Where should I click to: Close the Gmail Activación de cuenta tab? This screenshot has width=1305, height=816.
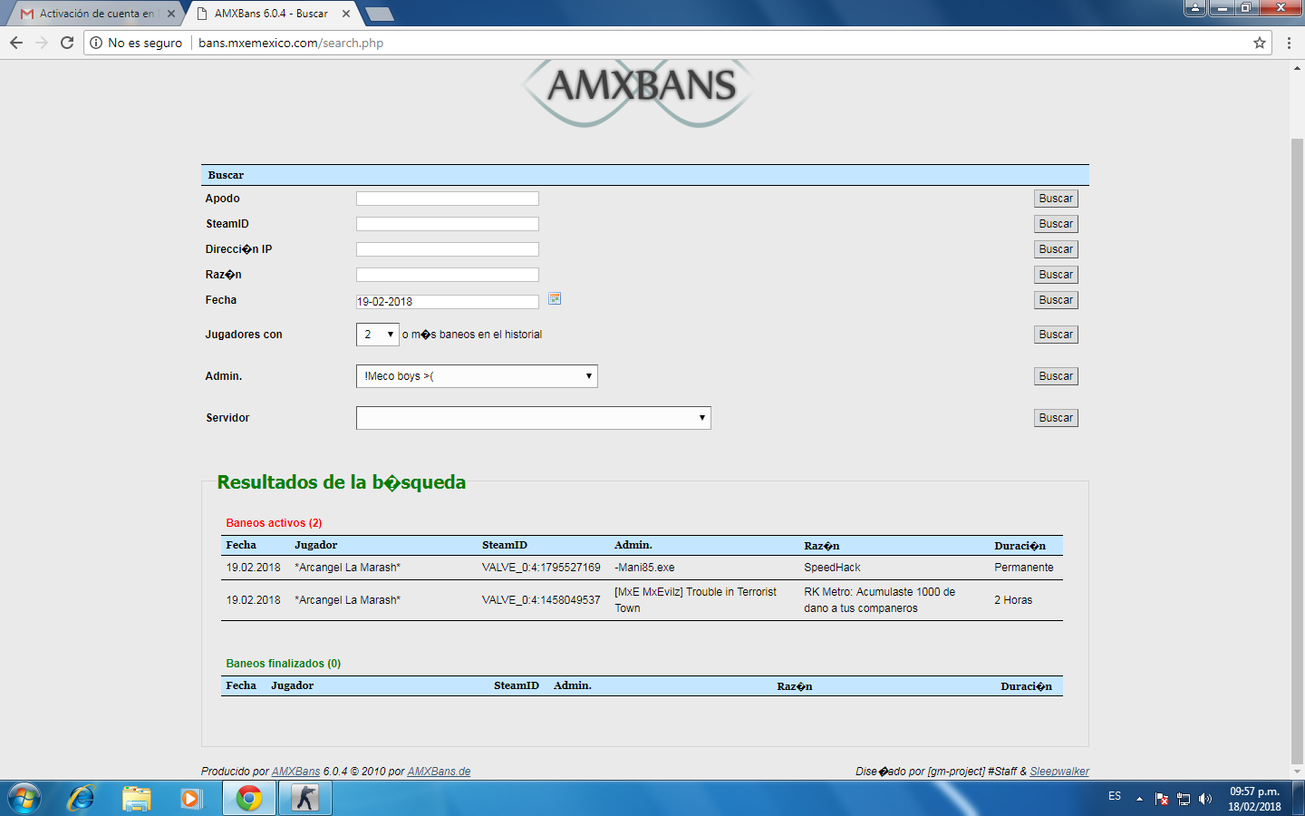[171, 14]
